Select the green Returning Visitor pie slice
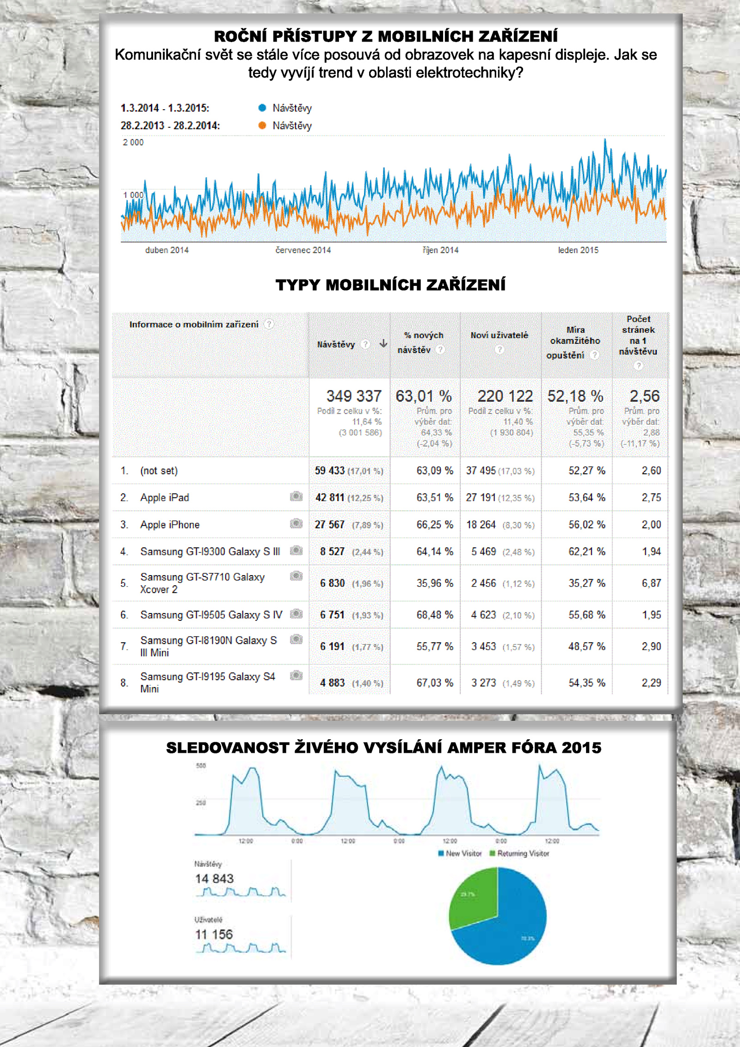The height and width of the screenshot is (1047, 740). (x=474, y=898)
